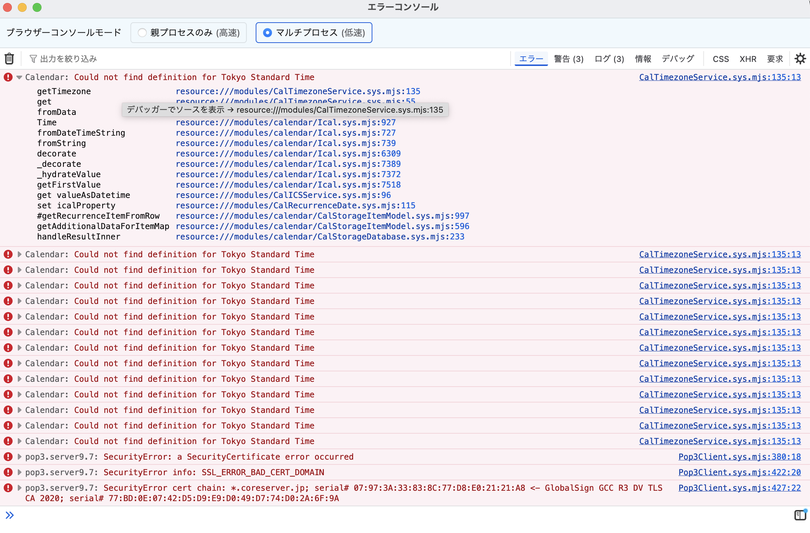
Task: Switch to the 警告 (3) filter tab
Action: [568, 59]
